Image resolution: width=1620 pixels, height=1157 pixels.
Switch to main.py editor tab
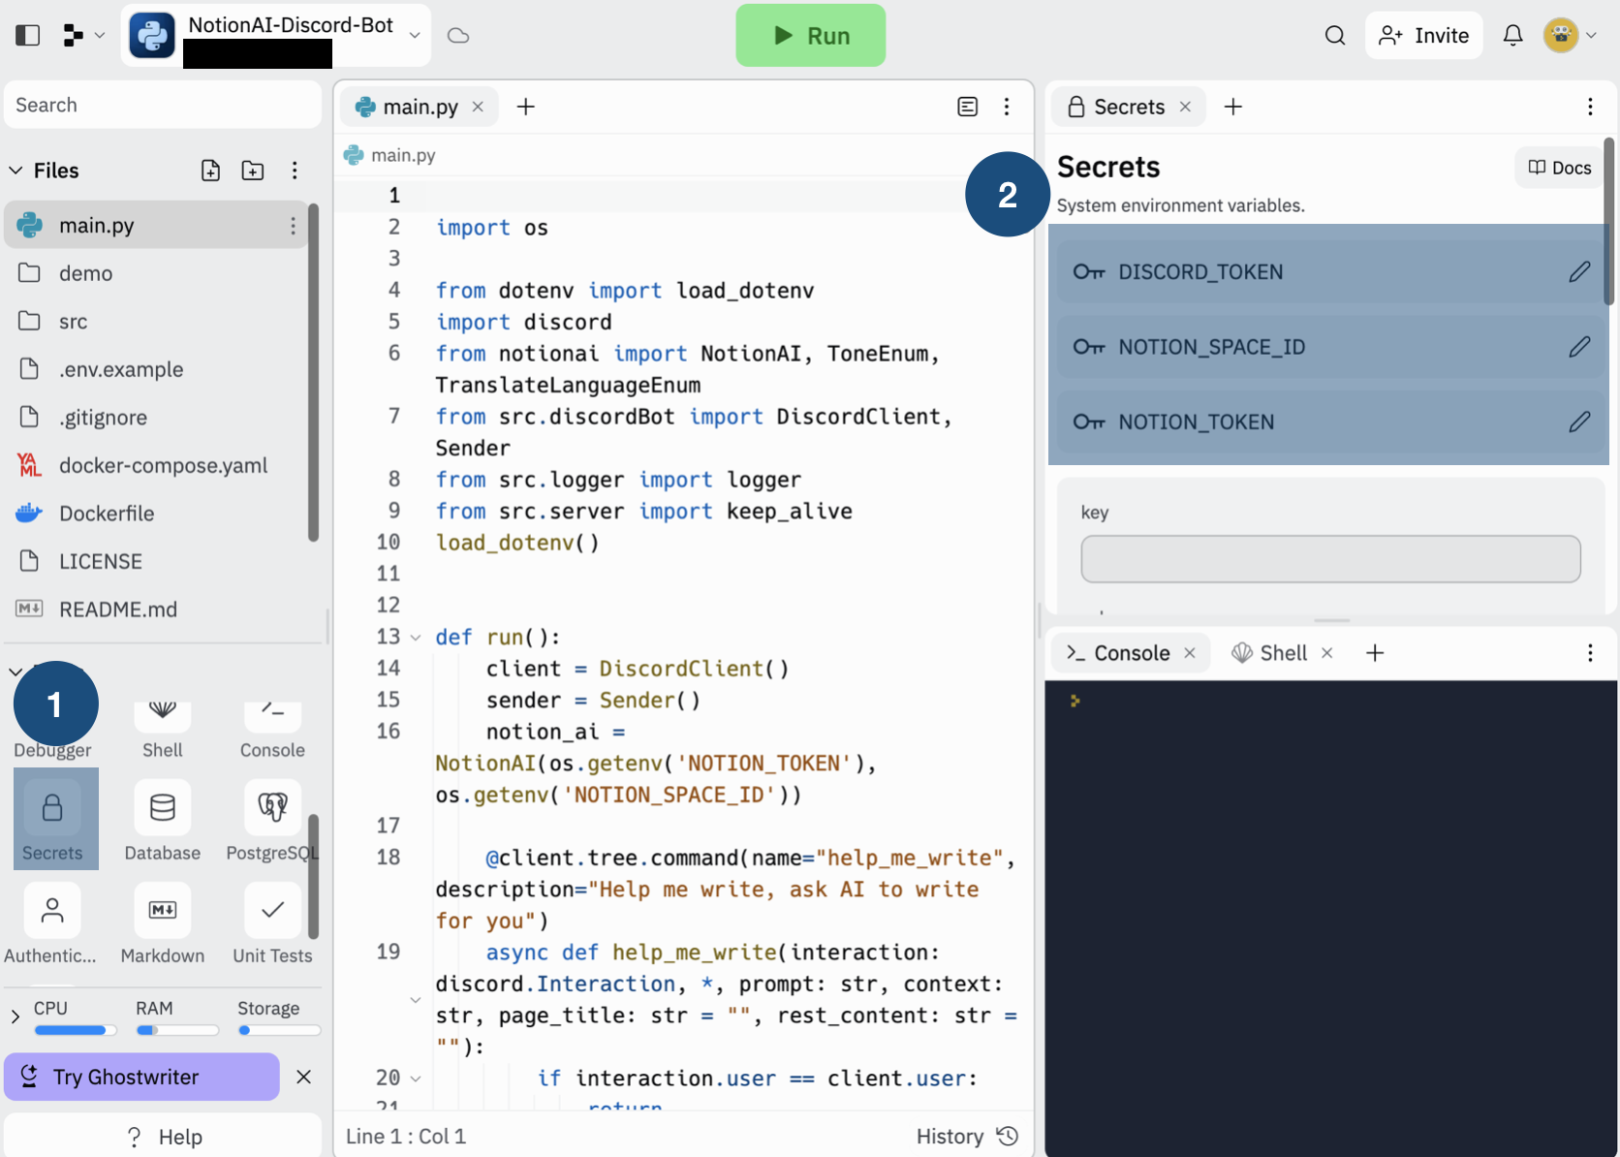pyautogui.click(x=418, y=107)
